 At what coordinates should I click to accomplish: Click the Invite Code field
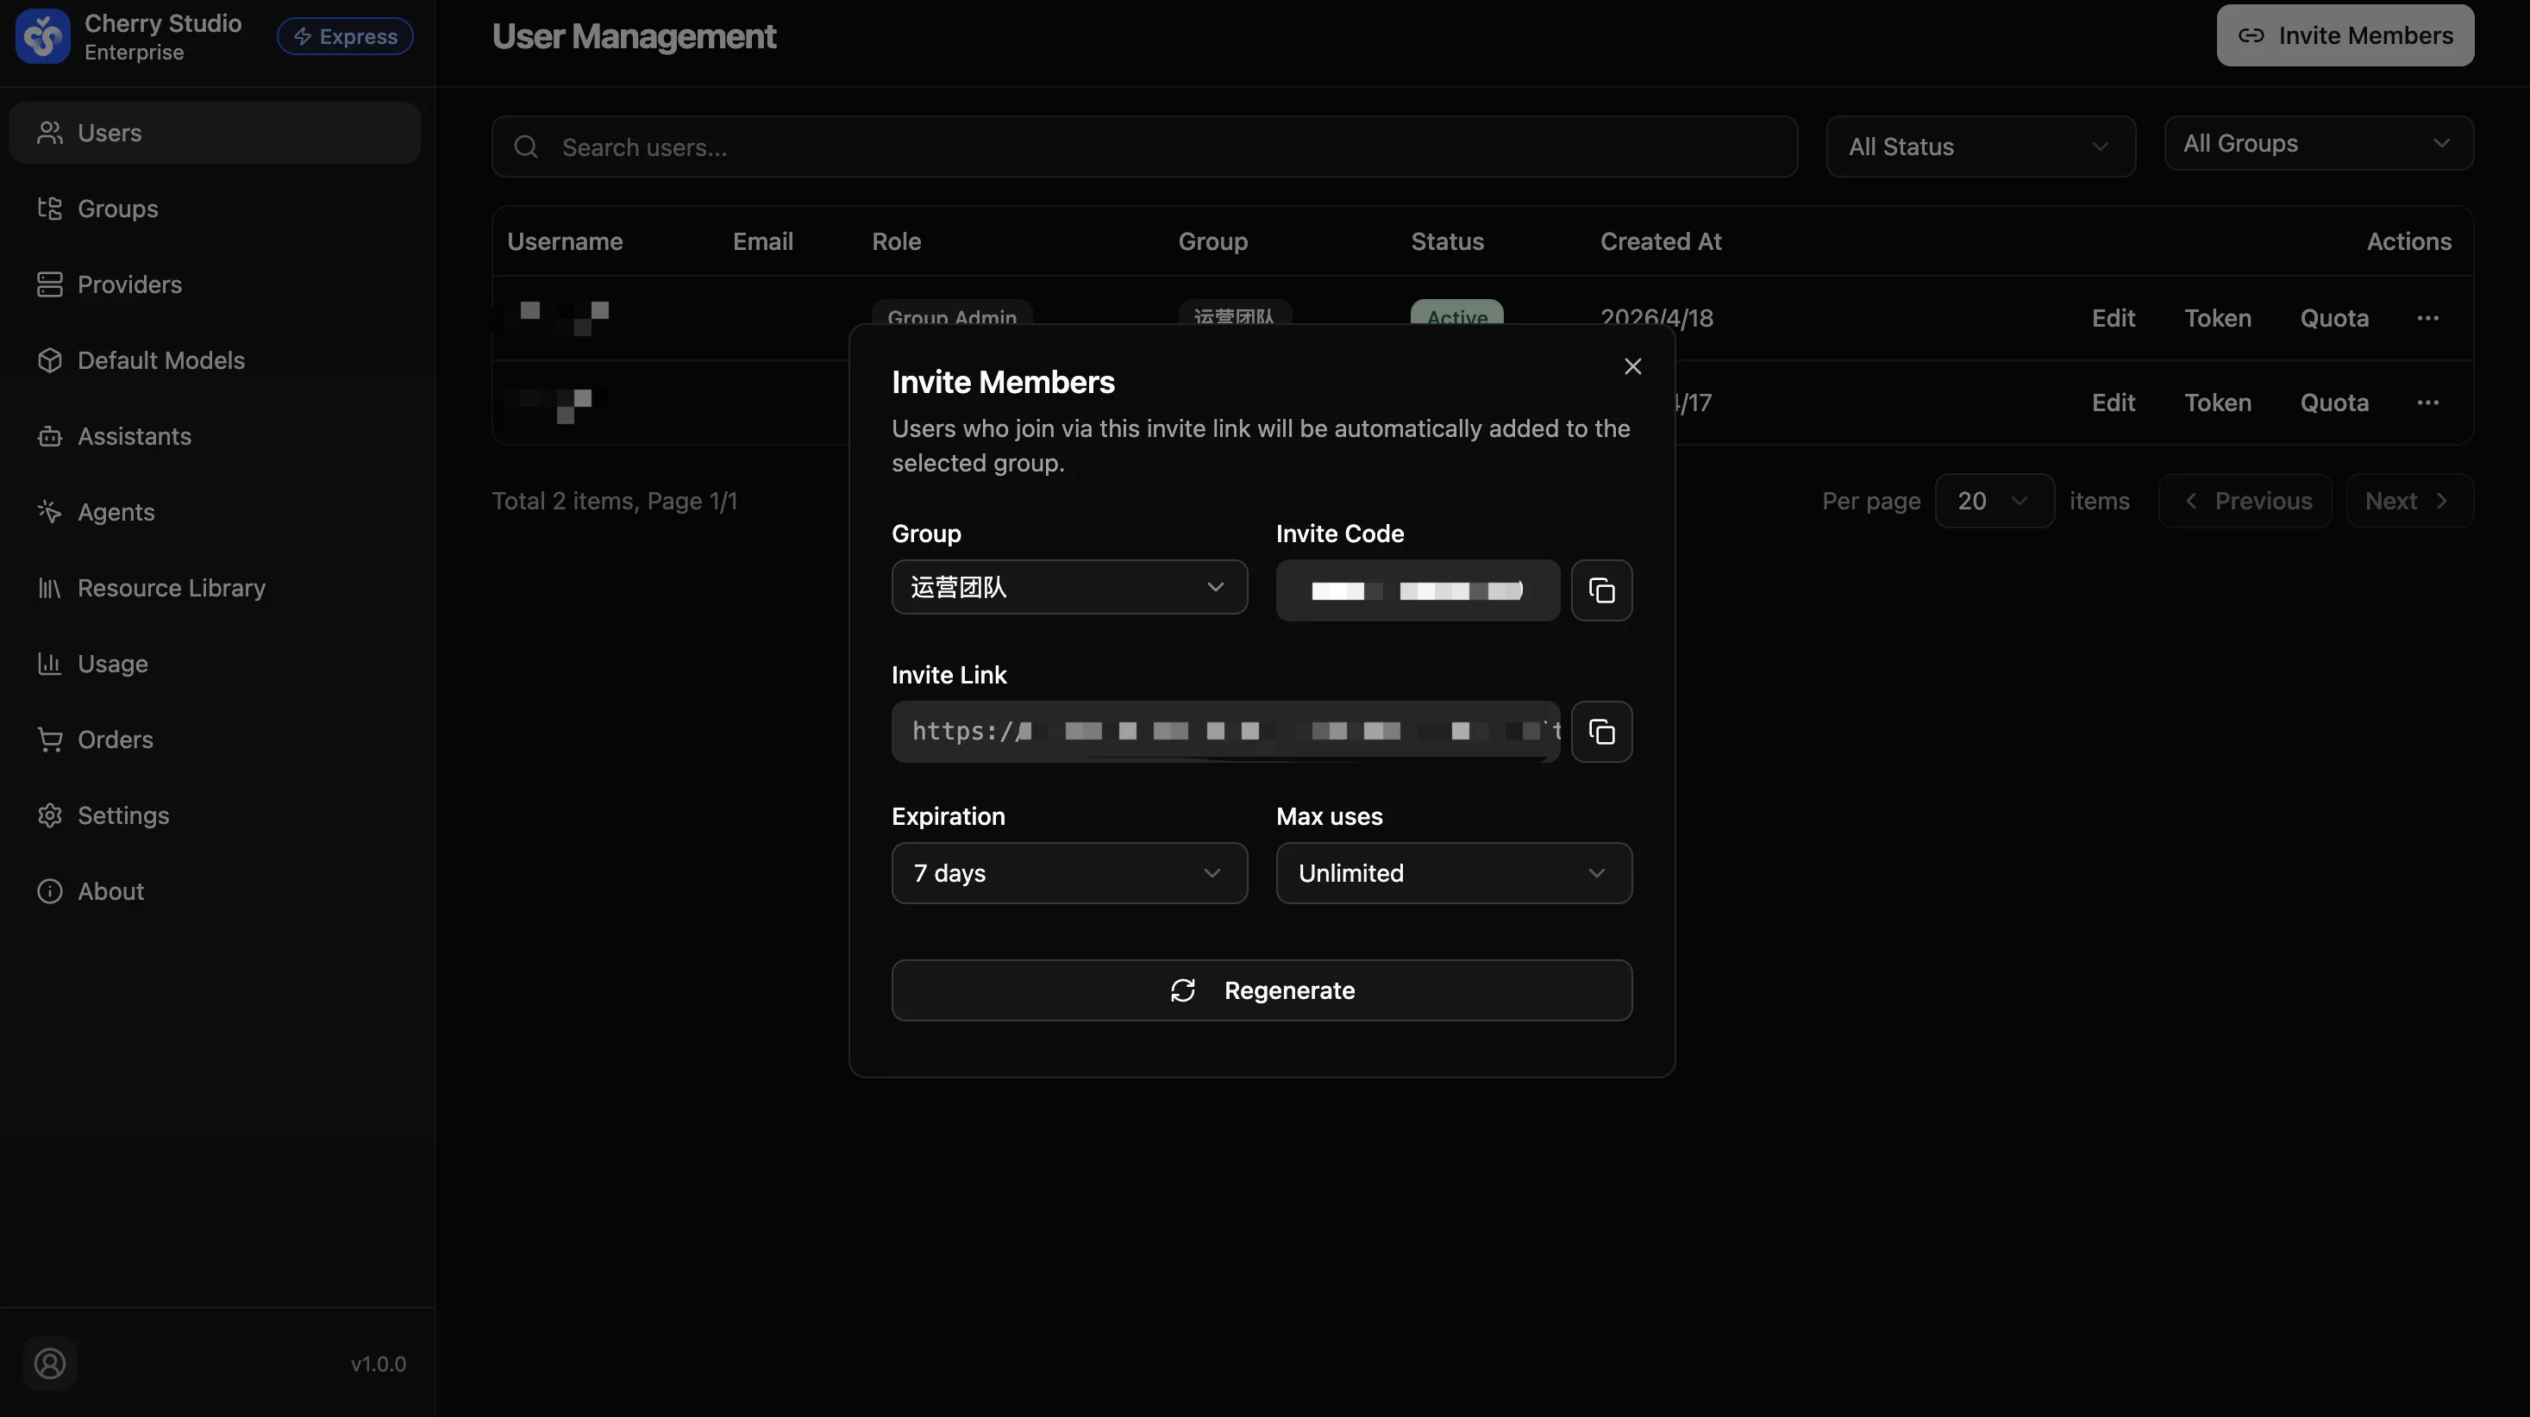[x=1418, y=590]
